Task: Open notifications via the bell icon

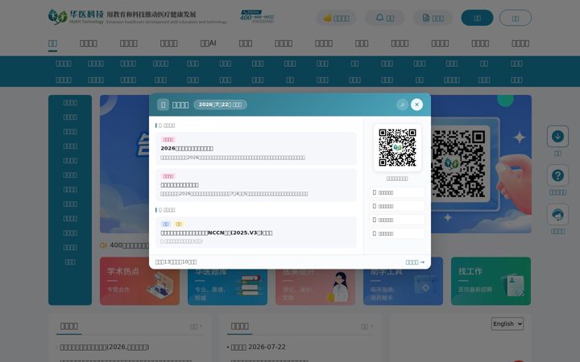Action: (x=385, y=18)
